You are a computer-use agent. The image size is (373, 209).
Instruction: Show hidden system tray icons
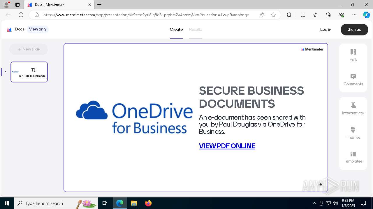(314, 203)
